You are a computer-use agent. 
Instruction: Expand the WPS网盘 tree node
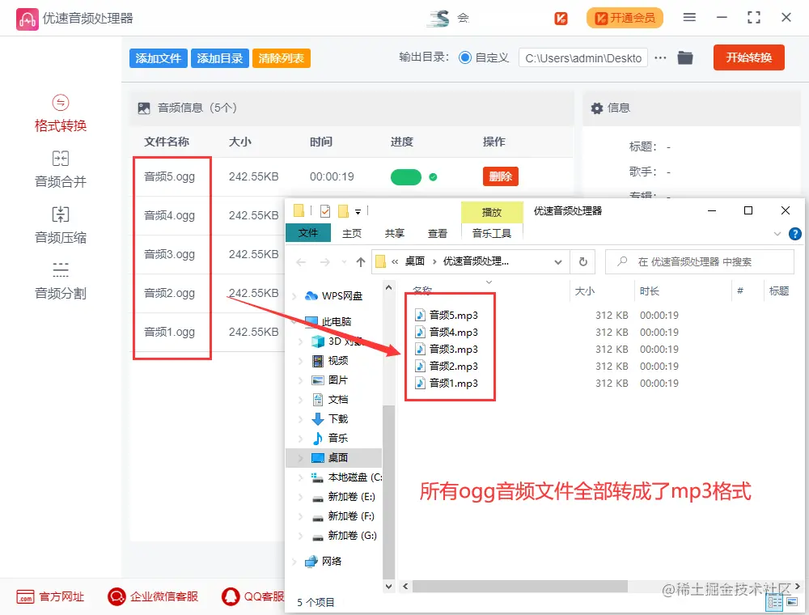294,296
